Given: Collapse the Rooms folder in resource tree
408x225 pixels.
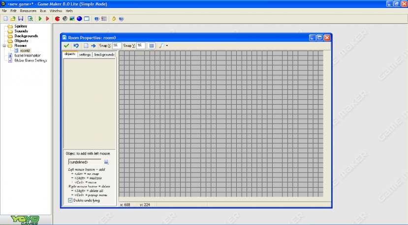Looking at the screenshot, I should (4, 46).
